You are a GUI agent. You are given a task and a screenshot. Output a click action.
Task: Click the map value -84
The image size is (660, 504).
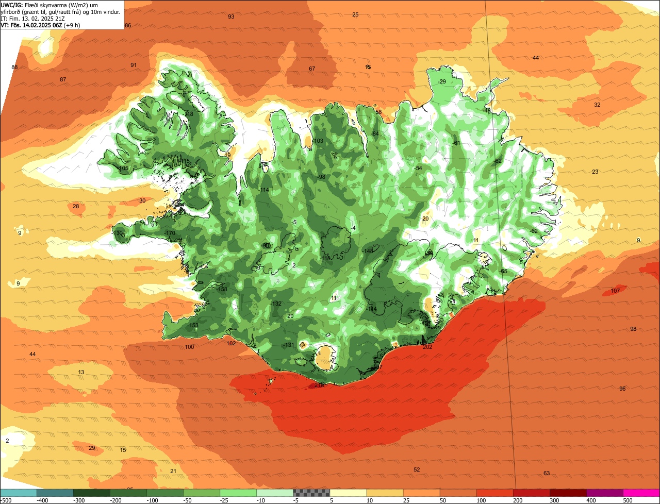pyautogui.click(x=374, y=134)
